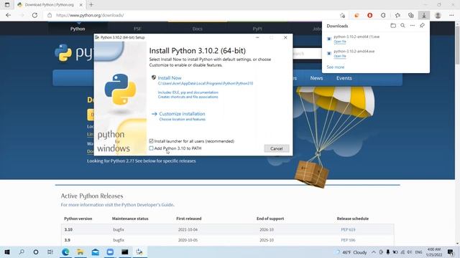Open Cortana circle on the taskbar

[36, 252]
